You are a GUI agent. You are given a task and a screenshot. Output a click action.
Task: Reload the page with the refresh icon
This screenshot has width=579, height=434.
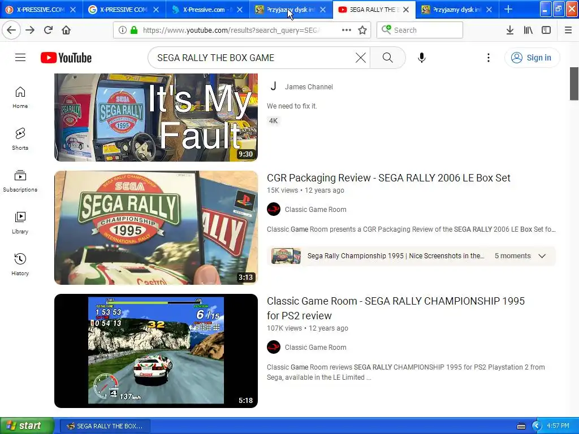48,31
